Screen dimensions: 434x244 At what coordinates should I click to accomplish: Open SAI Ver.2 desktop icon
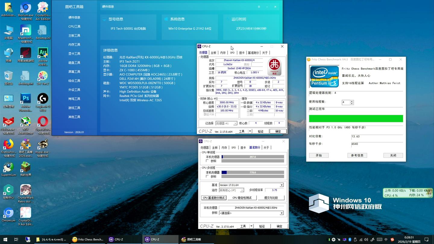click(x=43, y=78)
